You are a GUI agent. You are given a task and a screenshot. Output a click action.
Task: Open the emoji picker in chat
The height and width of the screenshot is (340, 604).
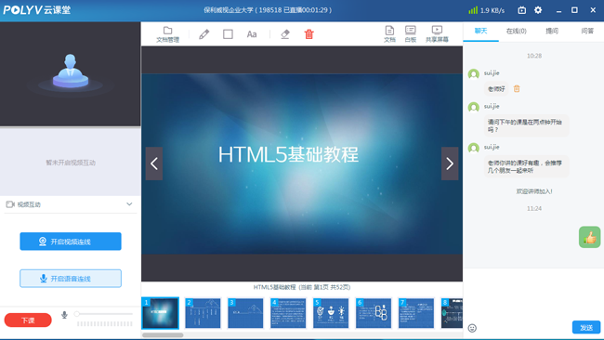(x=472, y=328)
